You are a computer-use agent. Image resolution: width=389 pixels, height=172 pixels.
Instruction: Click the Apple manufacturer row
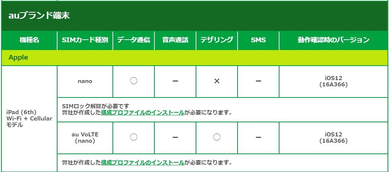[x=19, y=58]
